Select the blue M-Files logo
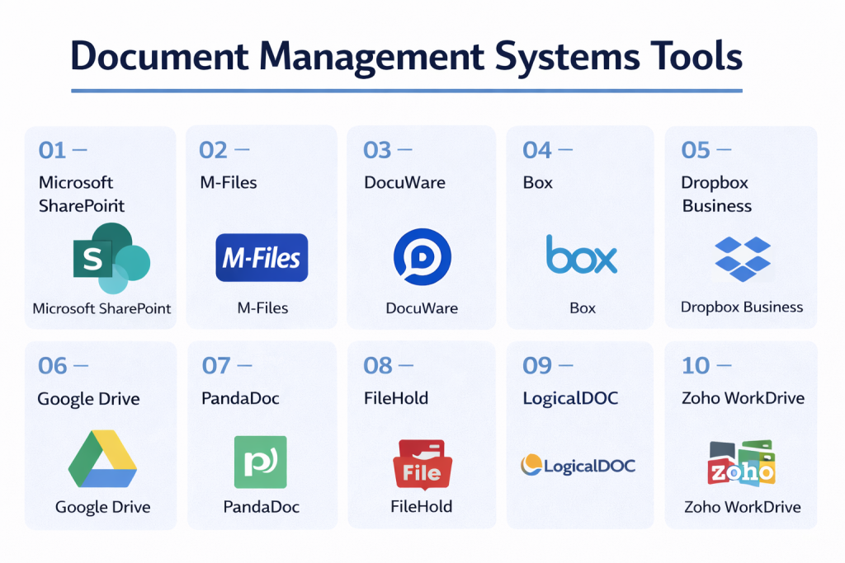 (x=262, y=259)
